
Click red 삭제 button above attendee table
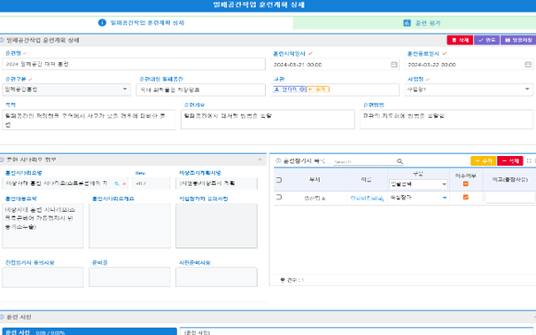510,160
